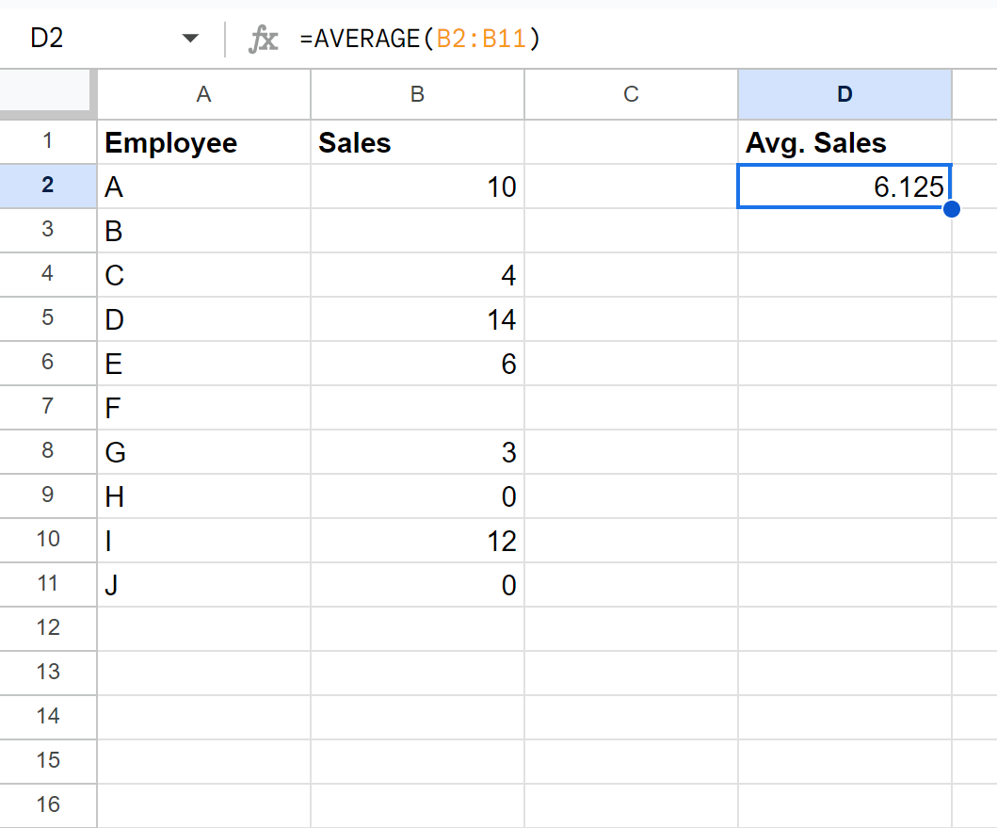Select row 5 header
The height and width of the screenshot is (828, 997).
[48, 318]
